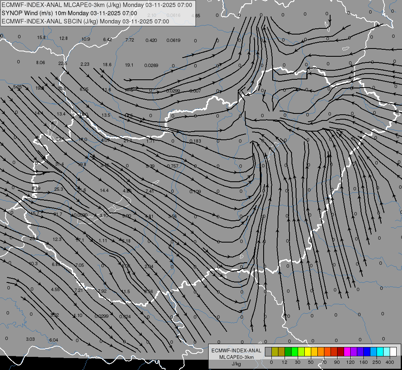Click the map value 7.92
402x370 pixels.
click(x=102, y=291)
